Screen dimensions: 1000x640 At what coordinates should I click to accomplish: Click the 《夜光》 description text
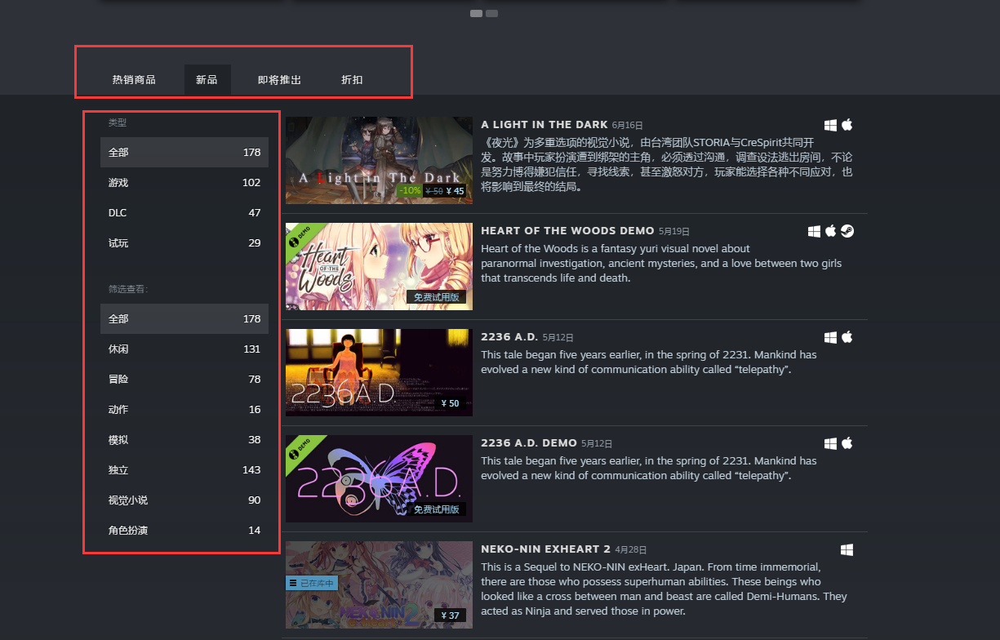click(x=667, y=164)
